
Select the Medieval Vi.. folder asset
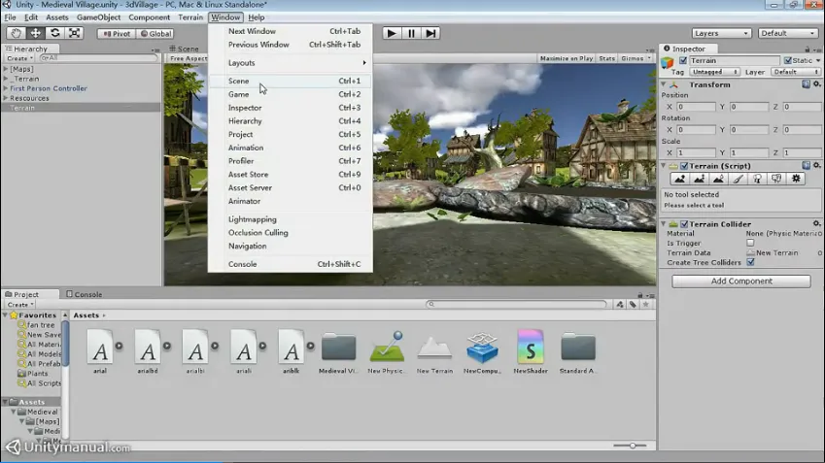point(338,351)
